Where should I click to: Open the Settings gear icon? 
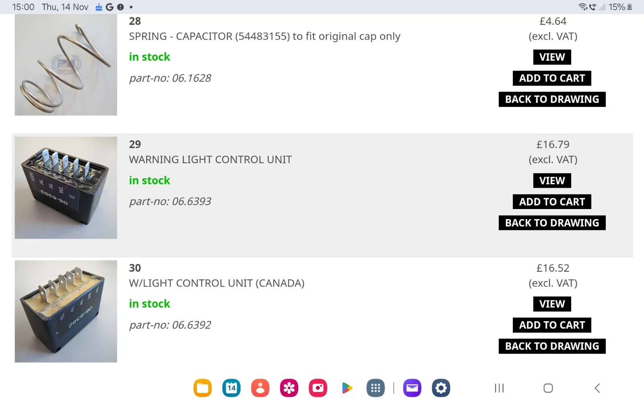pyautogui.click(x=441, y=388)
